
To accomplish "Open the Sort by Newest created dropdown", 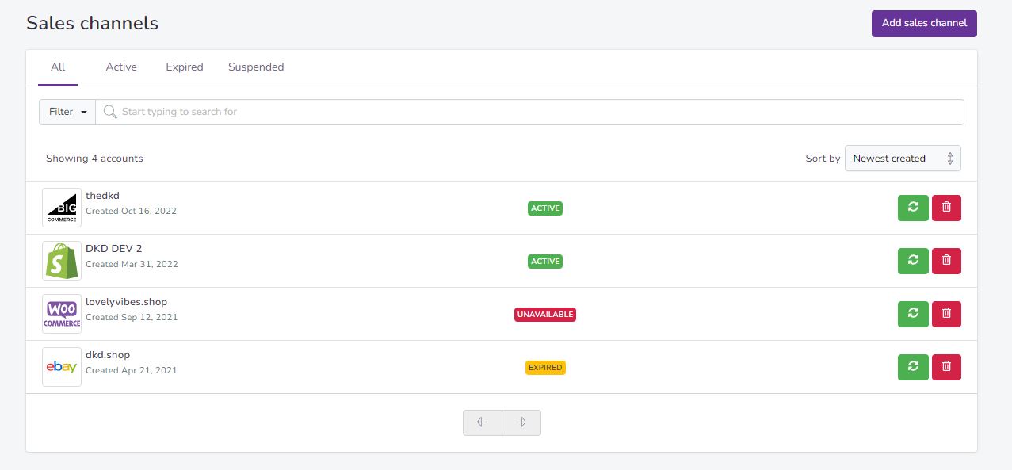I will click(903, 159).
